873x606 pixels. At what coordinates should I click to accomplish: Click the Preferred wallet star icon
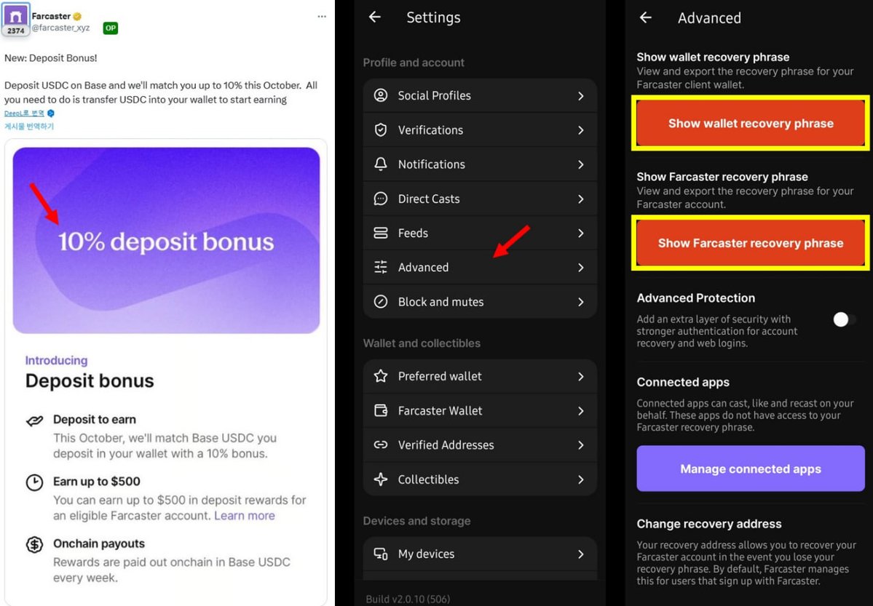tap(381, 376)
